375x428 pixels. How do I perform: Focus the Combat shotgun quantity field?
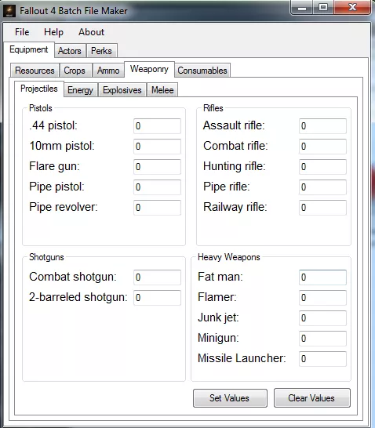[157, 277]
